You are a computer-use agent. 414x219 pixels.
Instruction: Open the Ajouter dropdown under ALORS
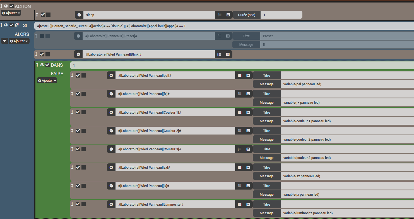(x=19, y=41)
